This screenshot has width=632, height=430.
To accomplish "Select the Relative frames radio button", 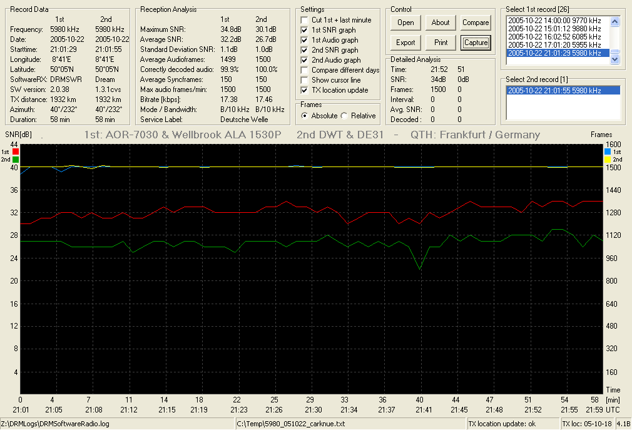I will [x=344, y=116].
